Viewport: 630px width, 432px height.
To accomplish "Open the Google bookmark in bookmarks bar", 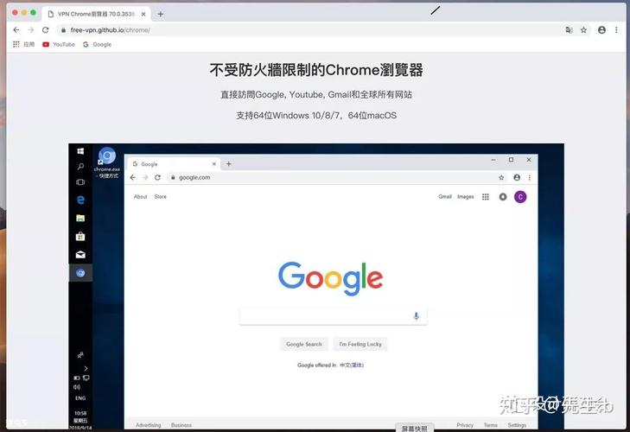I will click(98, 44).
